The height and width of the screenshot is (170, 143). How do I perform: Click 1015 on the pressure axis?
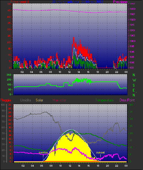tap(132, 25)
